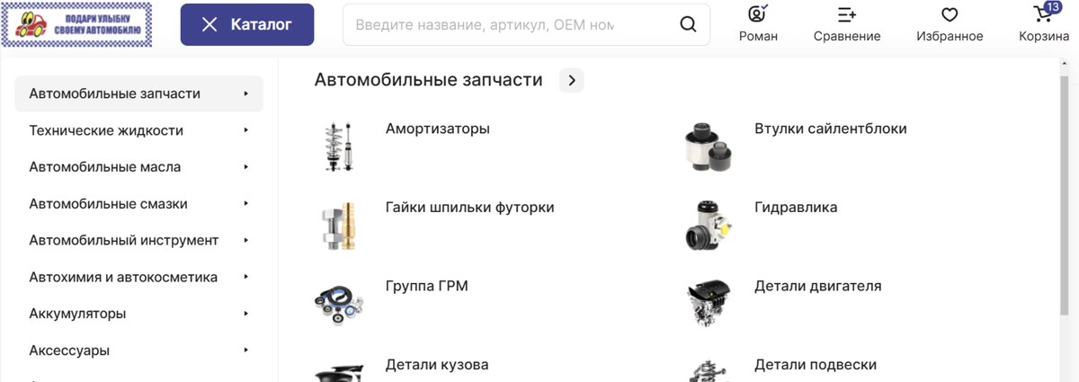This screenshot has width=1079, height=382.
Task: Expand the Технические жидкости submenu arrow
Action: click(246, 130)
